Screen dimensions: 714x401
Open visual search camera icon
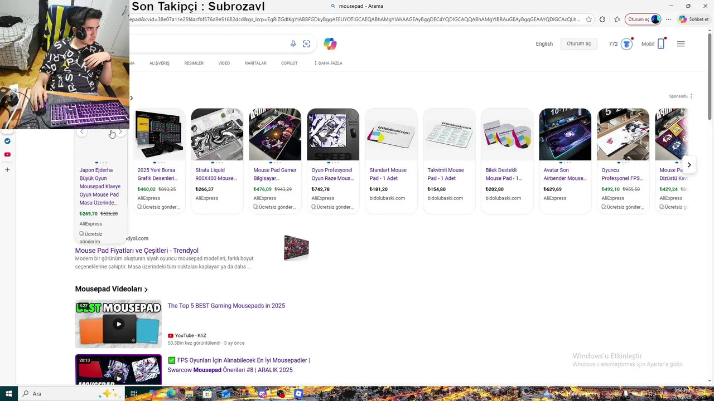[306, 44]
